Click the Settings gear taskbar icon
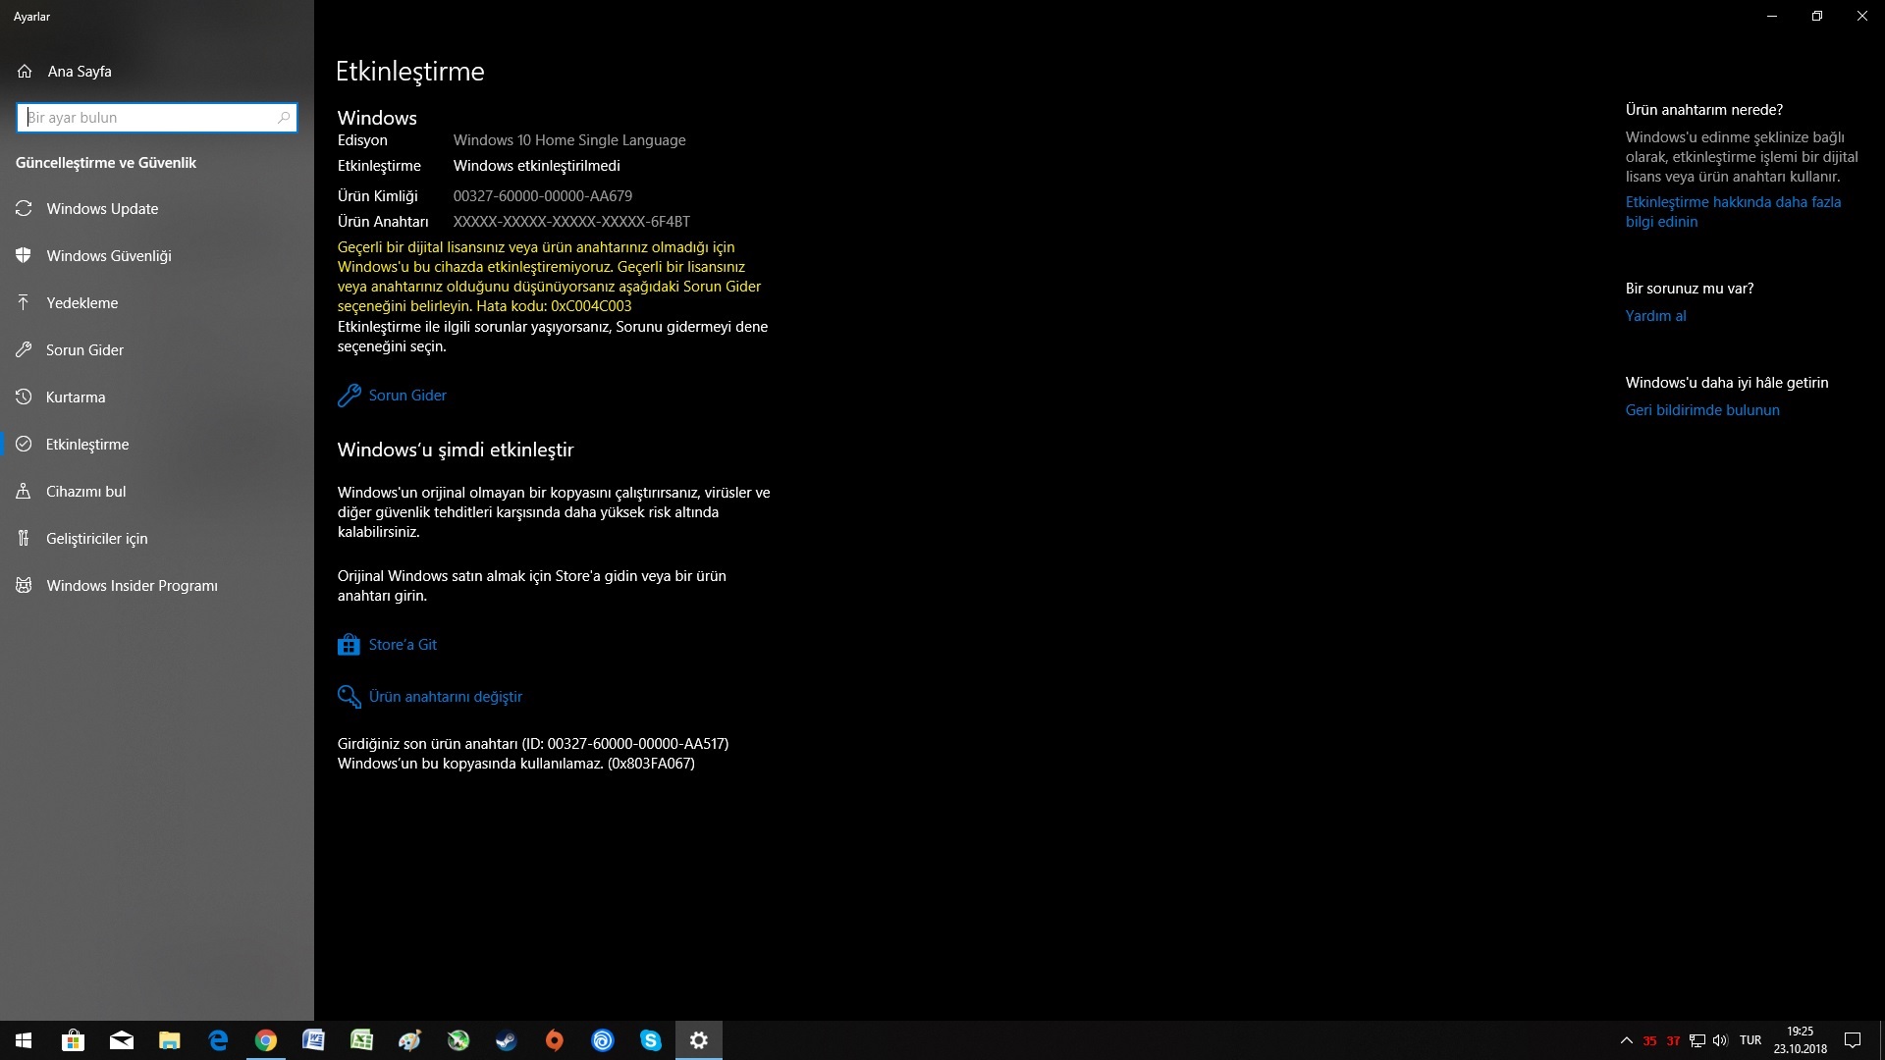1885x1060 pixels. [699, 1040]
